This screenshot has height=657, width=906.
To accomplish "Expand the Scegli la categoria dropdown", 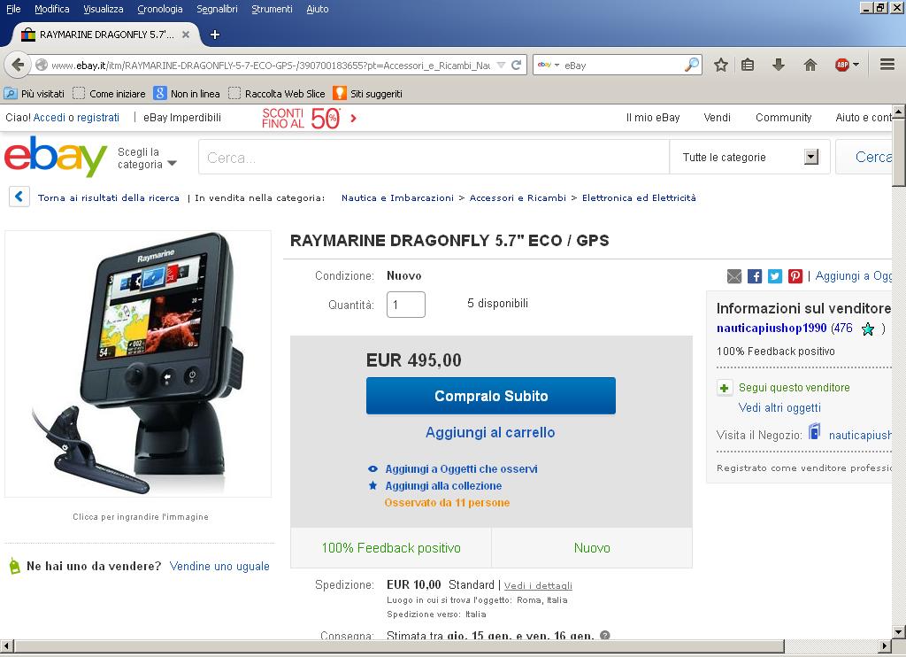I will point(148,158).
